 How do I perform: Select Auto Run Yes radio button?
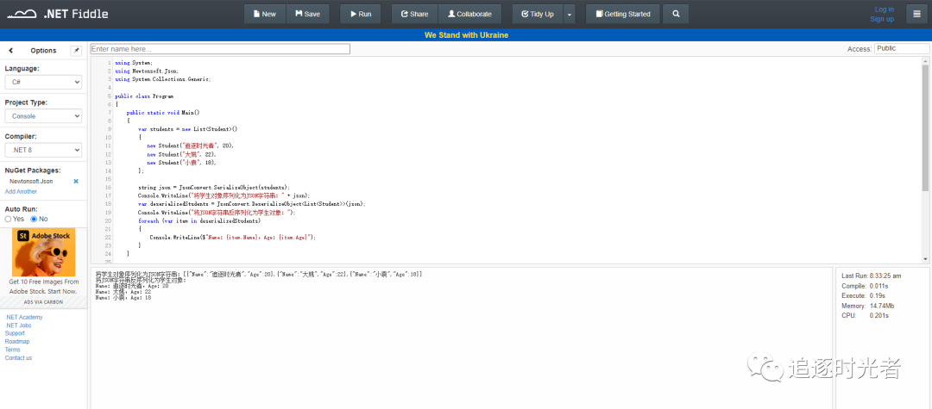pyautogui.click(x=9, y=219)
